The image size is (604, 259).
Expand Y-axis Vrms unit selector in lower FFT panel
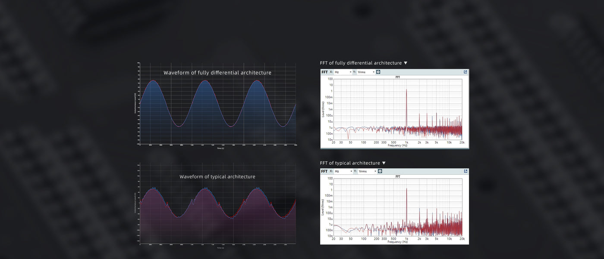tap(368, 171)
